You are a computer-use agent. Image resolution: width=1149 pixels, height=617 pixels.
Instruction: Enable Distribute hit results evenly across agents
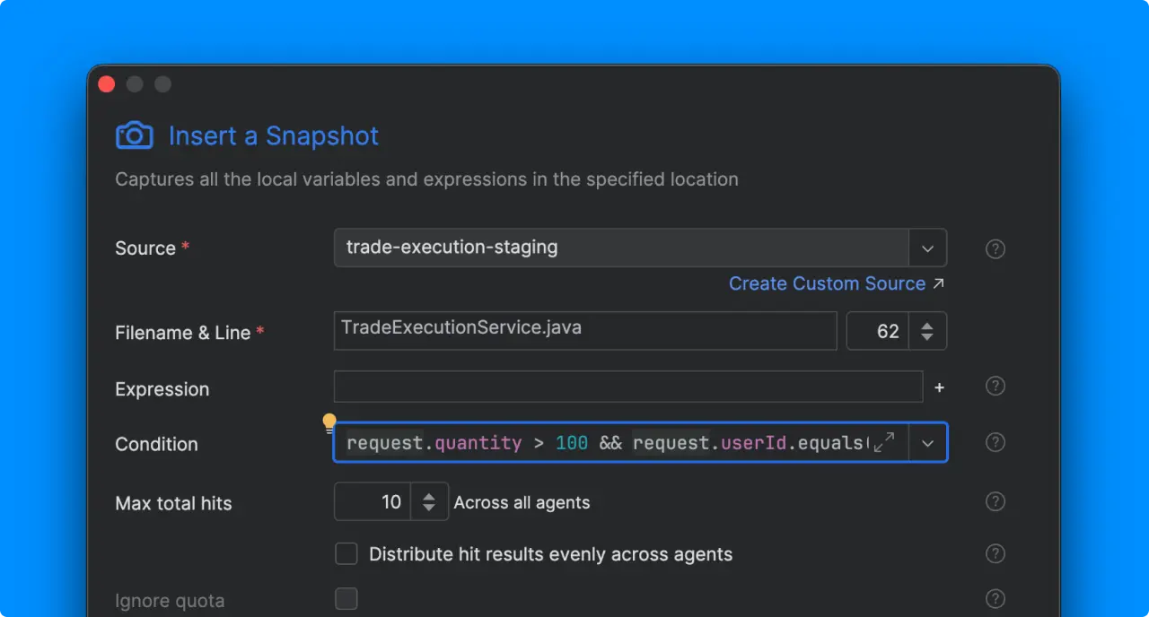click(346, 554)
